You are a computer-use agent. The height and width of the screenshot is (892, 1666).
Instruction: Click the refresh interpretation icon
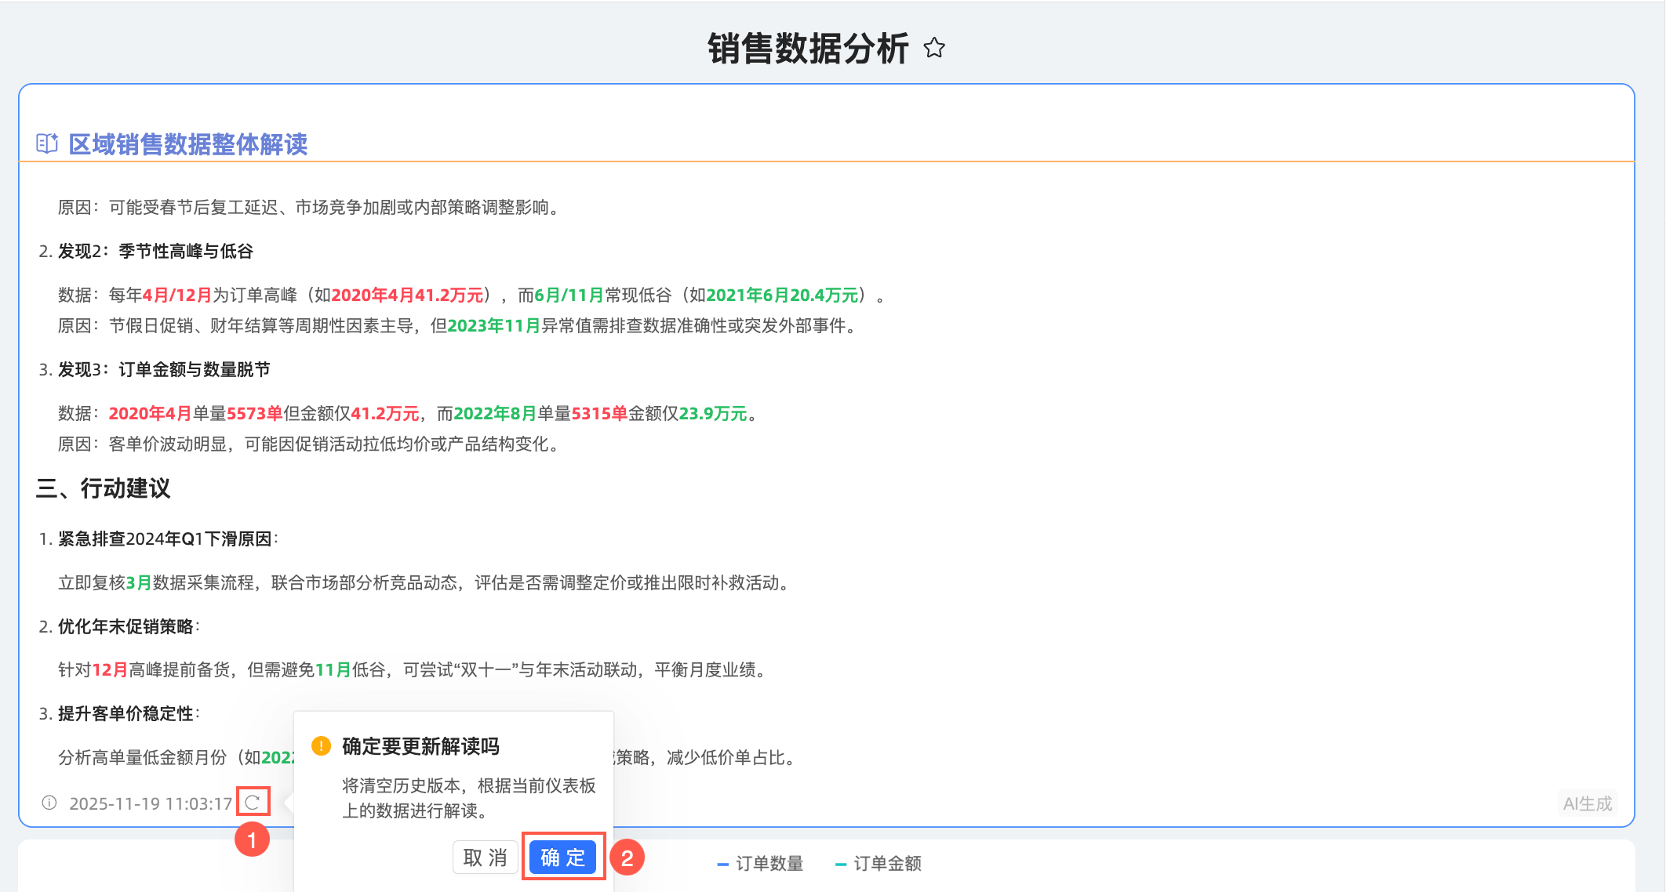point(253,802)
